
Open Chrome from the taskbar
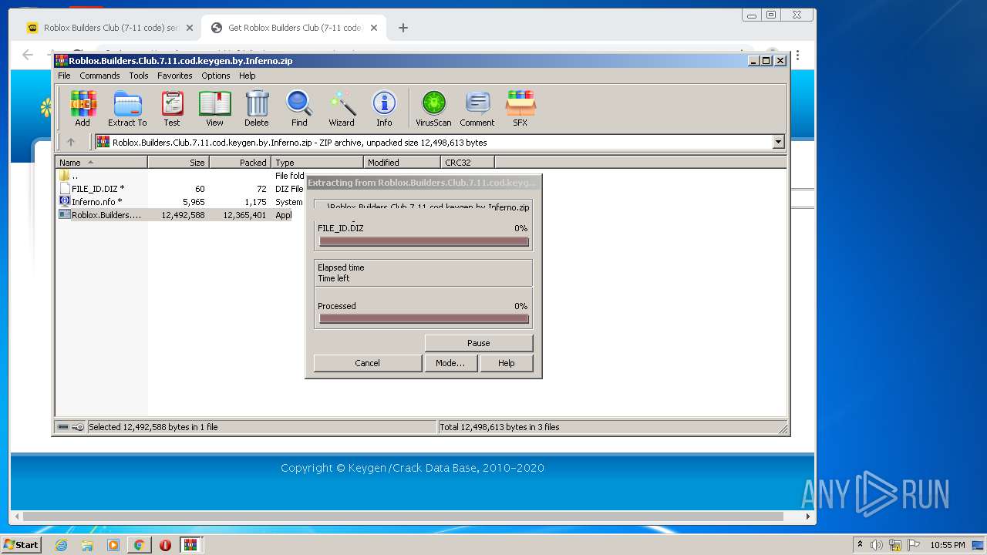tap(139, 545)
